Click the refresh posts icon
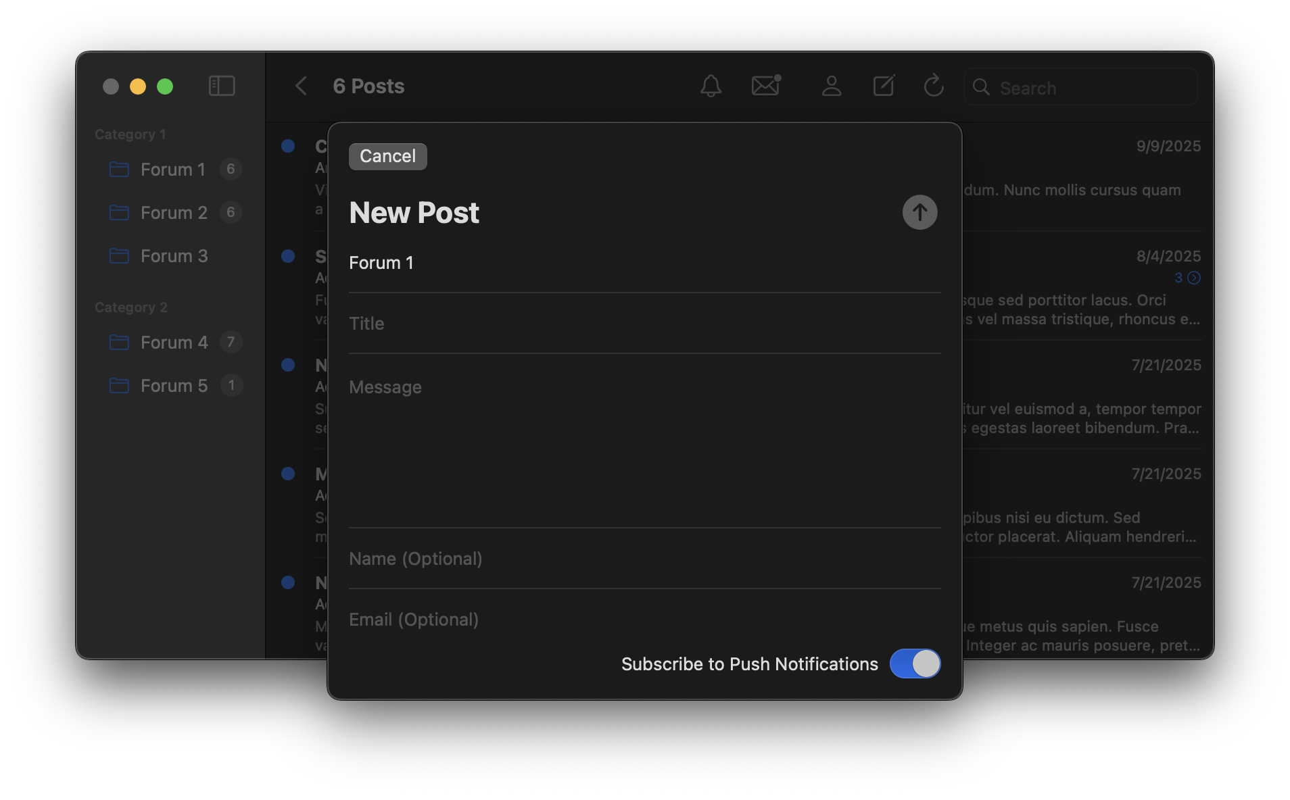The image size is (1290, 800). click(x=934, y=86)
